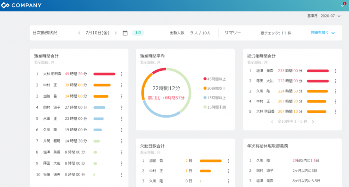Open kebab menu for 中村 正 39時間 row

click(x=122, y=85)
